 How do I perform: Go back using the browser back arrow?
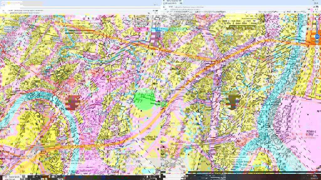click(x=164, y=7)
